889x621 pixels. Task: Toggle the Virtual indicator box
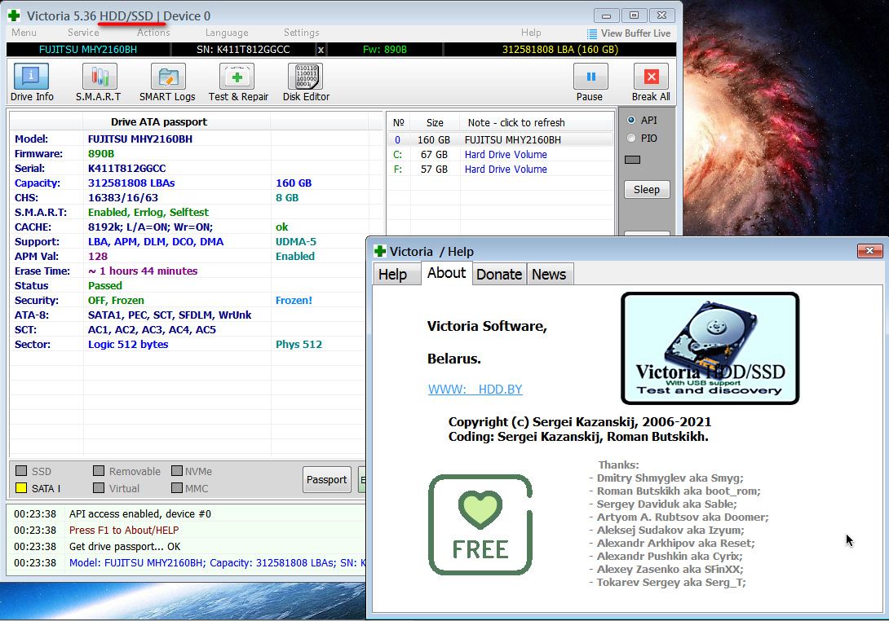tap(99, 488)
